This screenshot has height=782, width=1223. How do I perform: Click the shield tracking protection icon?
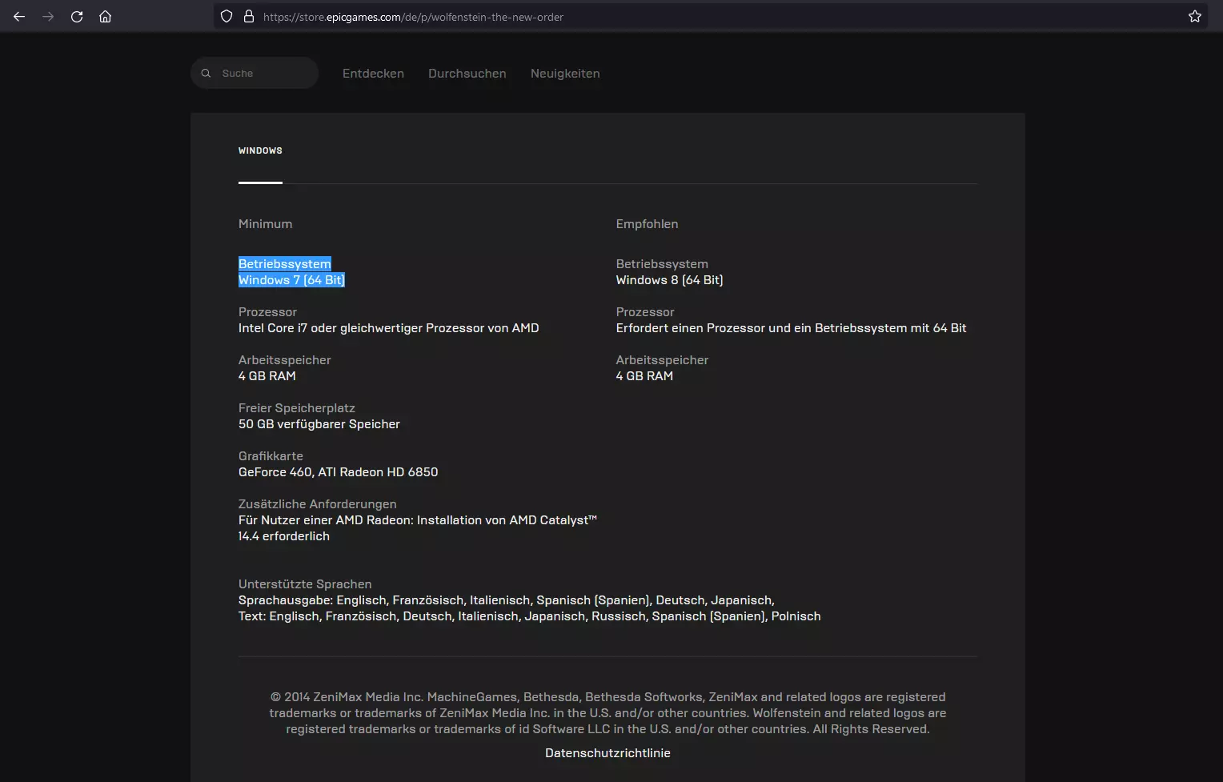pos(227,17)
